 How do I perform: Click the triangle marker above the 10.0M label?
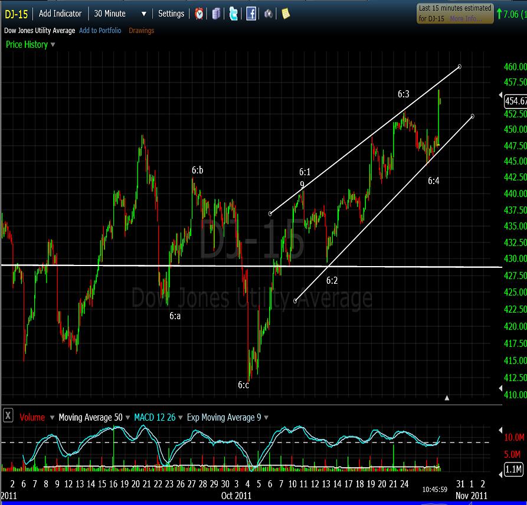click(500, 429)
